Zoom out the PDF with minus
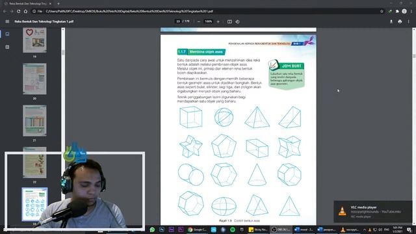Screen dimensions: 416x234 pyautogui.click(x=199, y=21)
